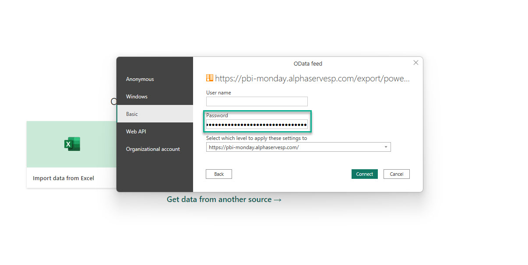The image size is (528, 265).
Task: Focus the User name input field
Action: [257, 101]
